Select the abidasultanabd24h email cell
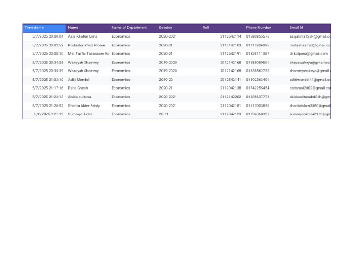Image resolution: width=353 pixels, height=273 pixels. click(x=310, y=97)
